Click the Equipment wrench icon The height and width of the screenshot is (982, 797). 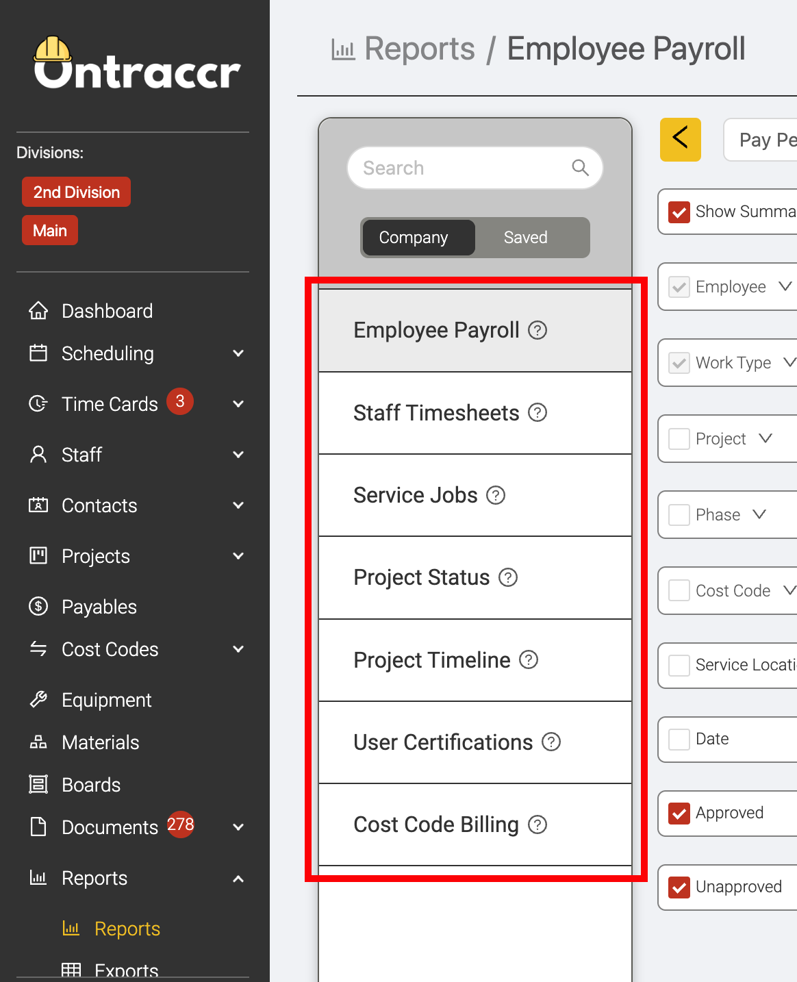(x=38, y=699)
